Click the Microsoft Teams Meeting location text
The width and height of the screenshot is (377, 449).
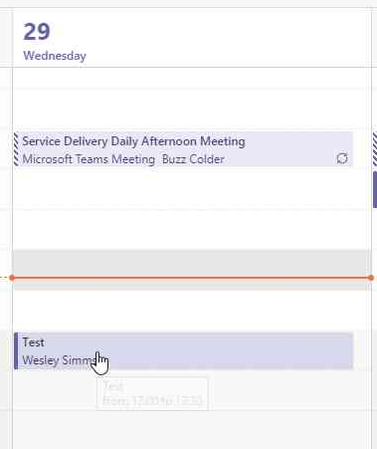(x=89, y=159)
